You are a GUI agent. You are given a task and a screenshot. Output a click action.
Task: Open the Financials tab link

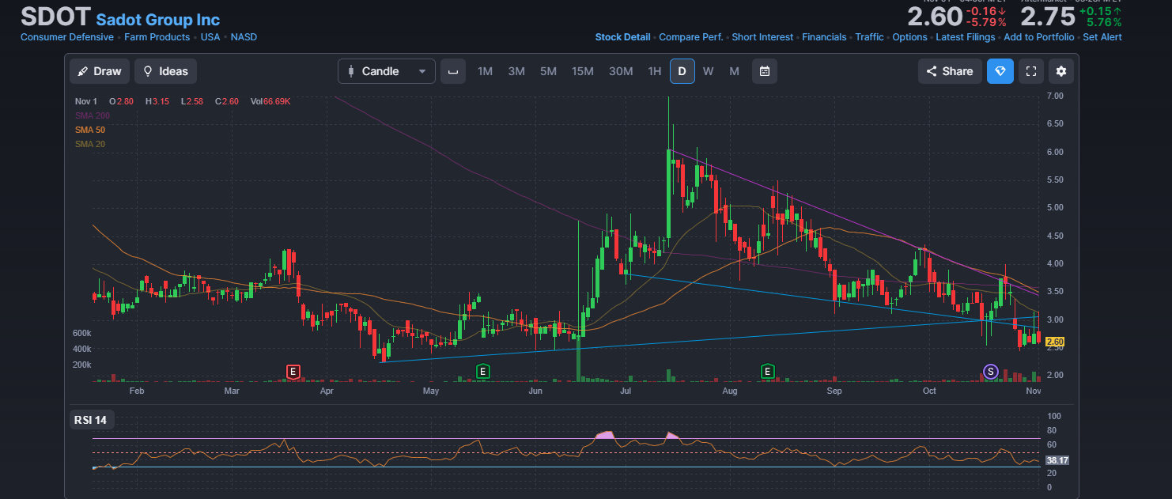tap(824, 37)
